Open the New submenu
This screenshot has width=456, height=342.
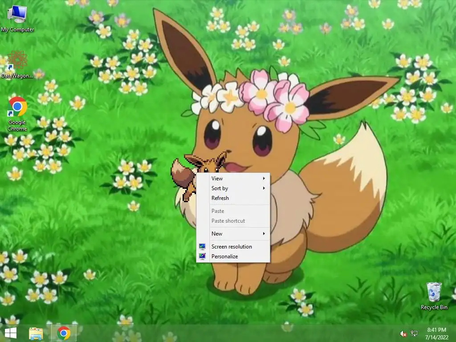pos(233,234)
